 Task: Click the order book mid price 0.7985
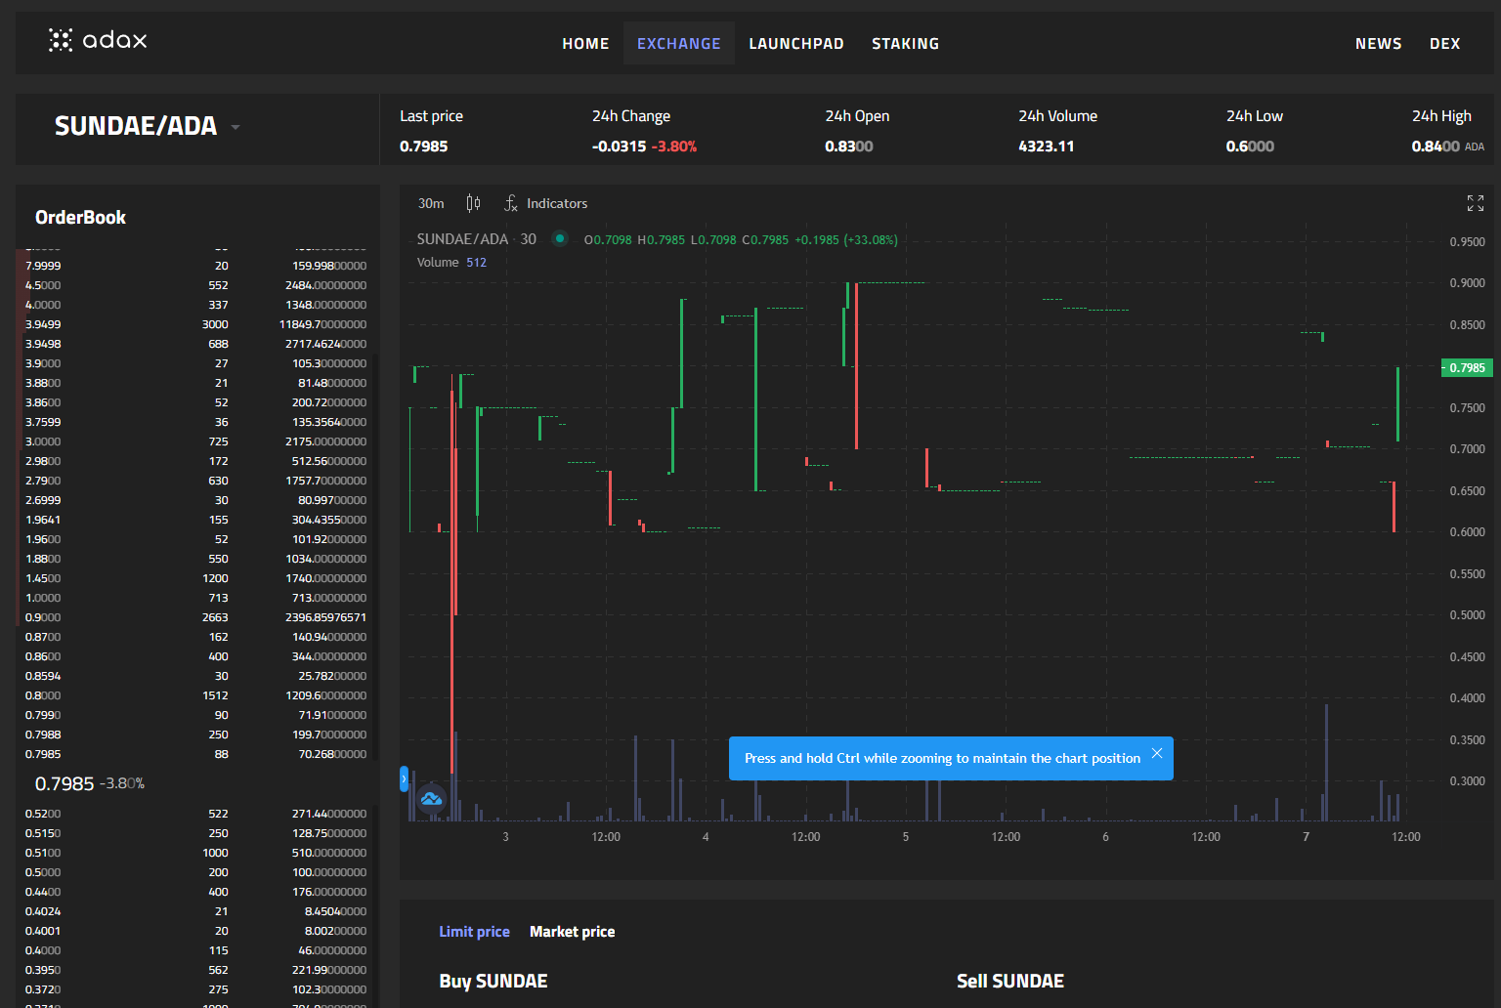coord(64,783)
